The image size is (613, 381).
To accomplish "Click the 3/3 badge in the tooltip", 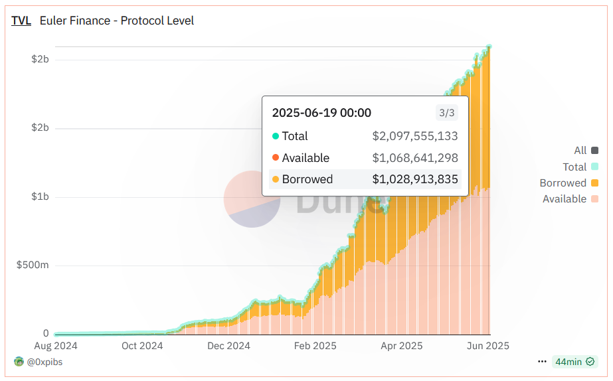I will pyautogui.click(x=447, y=113).
